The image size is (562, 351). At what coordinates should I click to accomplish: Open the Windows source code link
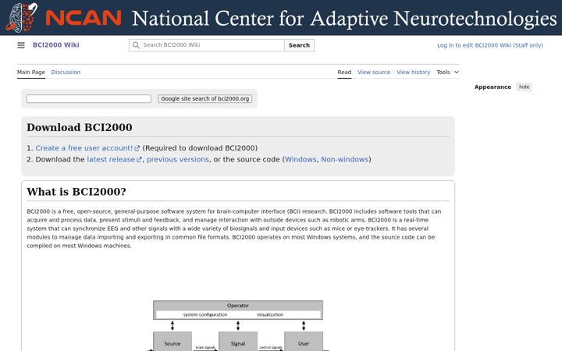pos(301,159)
